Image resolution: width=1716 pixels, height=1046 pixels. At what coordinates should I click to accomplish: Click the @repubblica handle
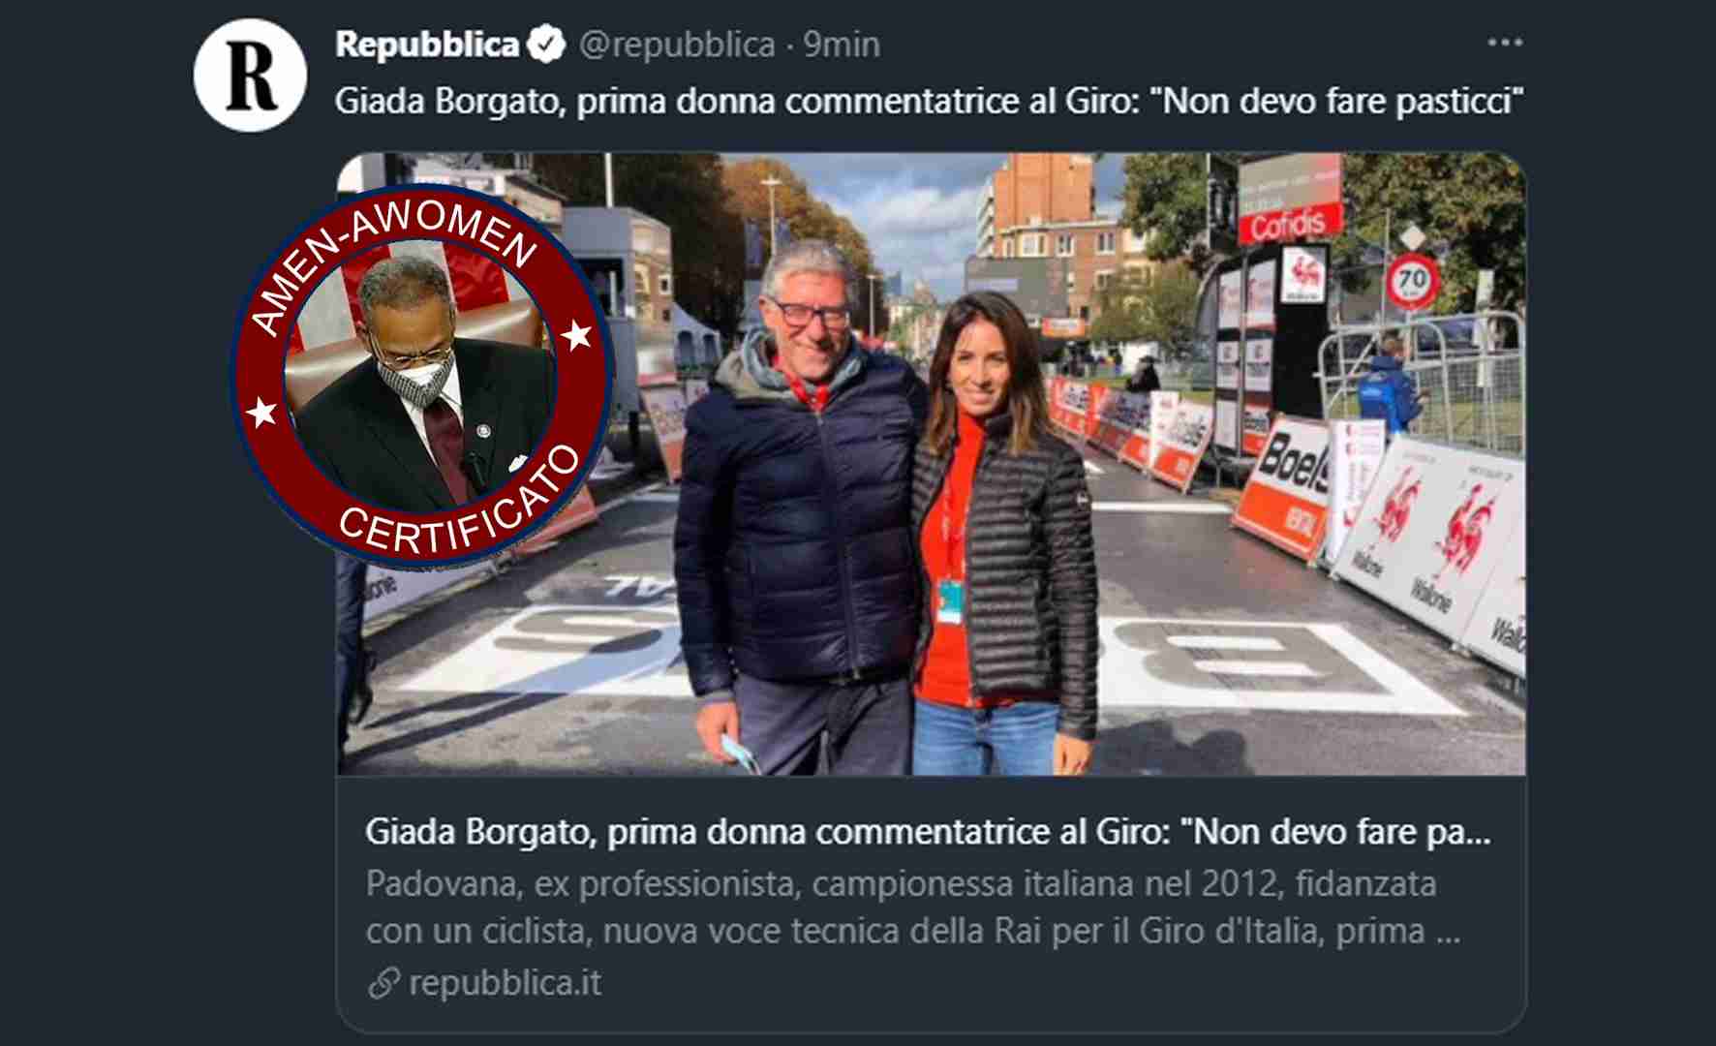point(677,45)
